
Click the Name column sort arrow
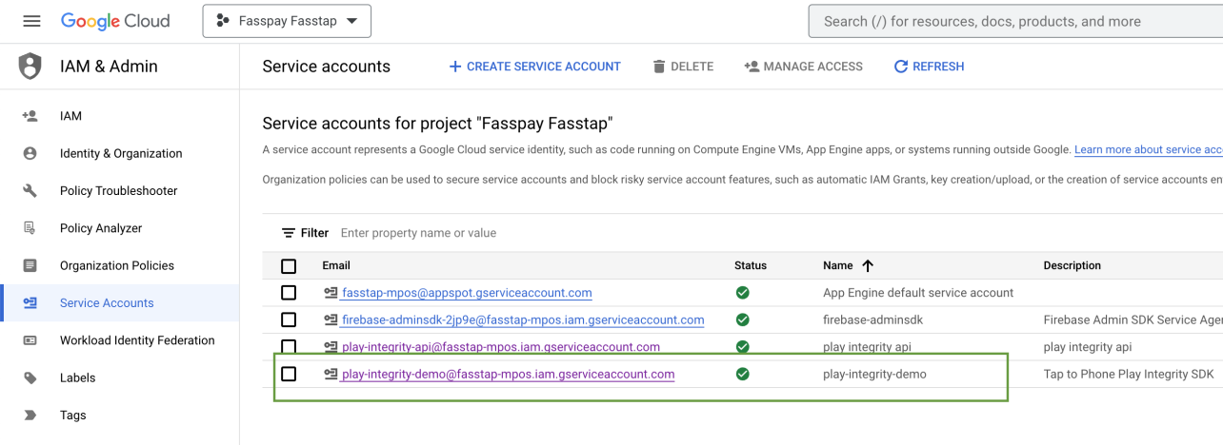pyautogui.click(x=868, y=266)
